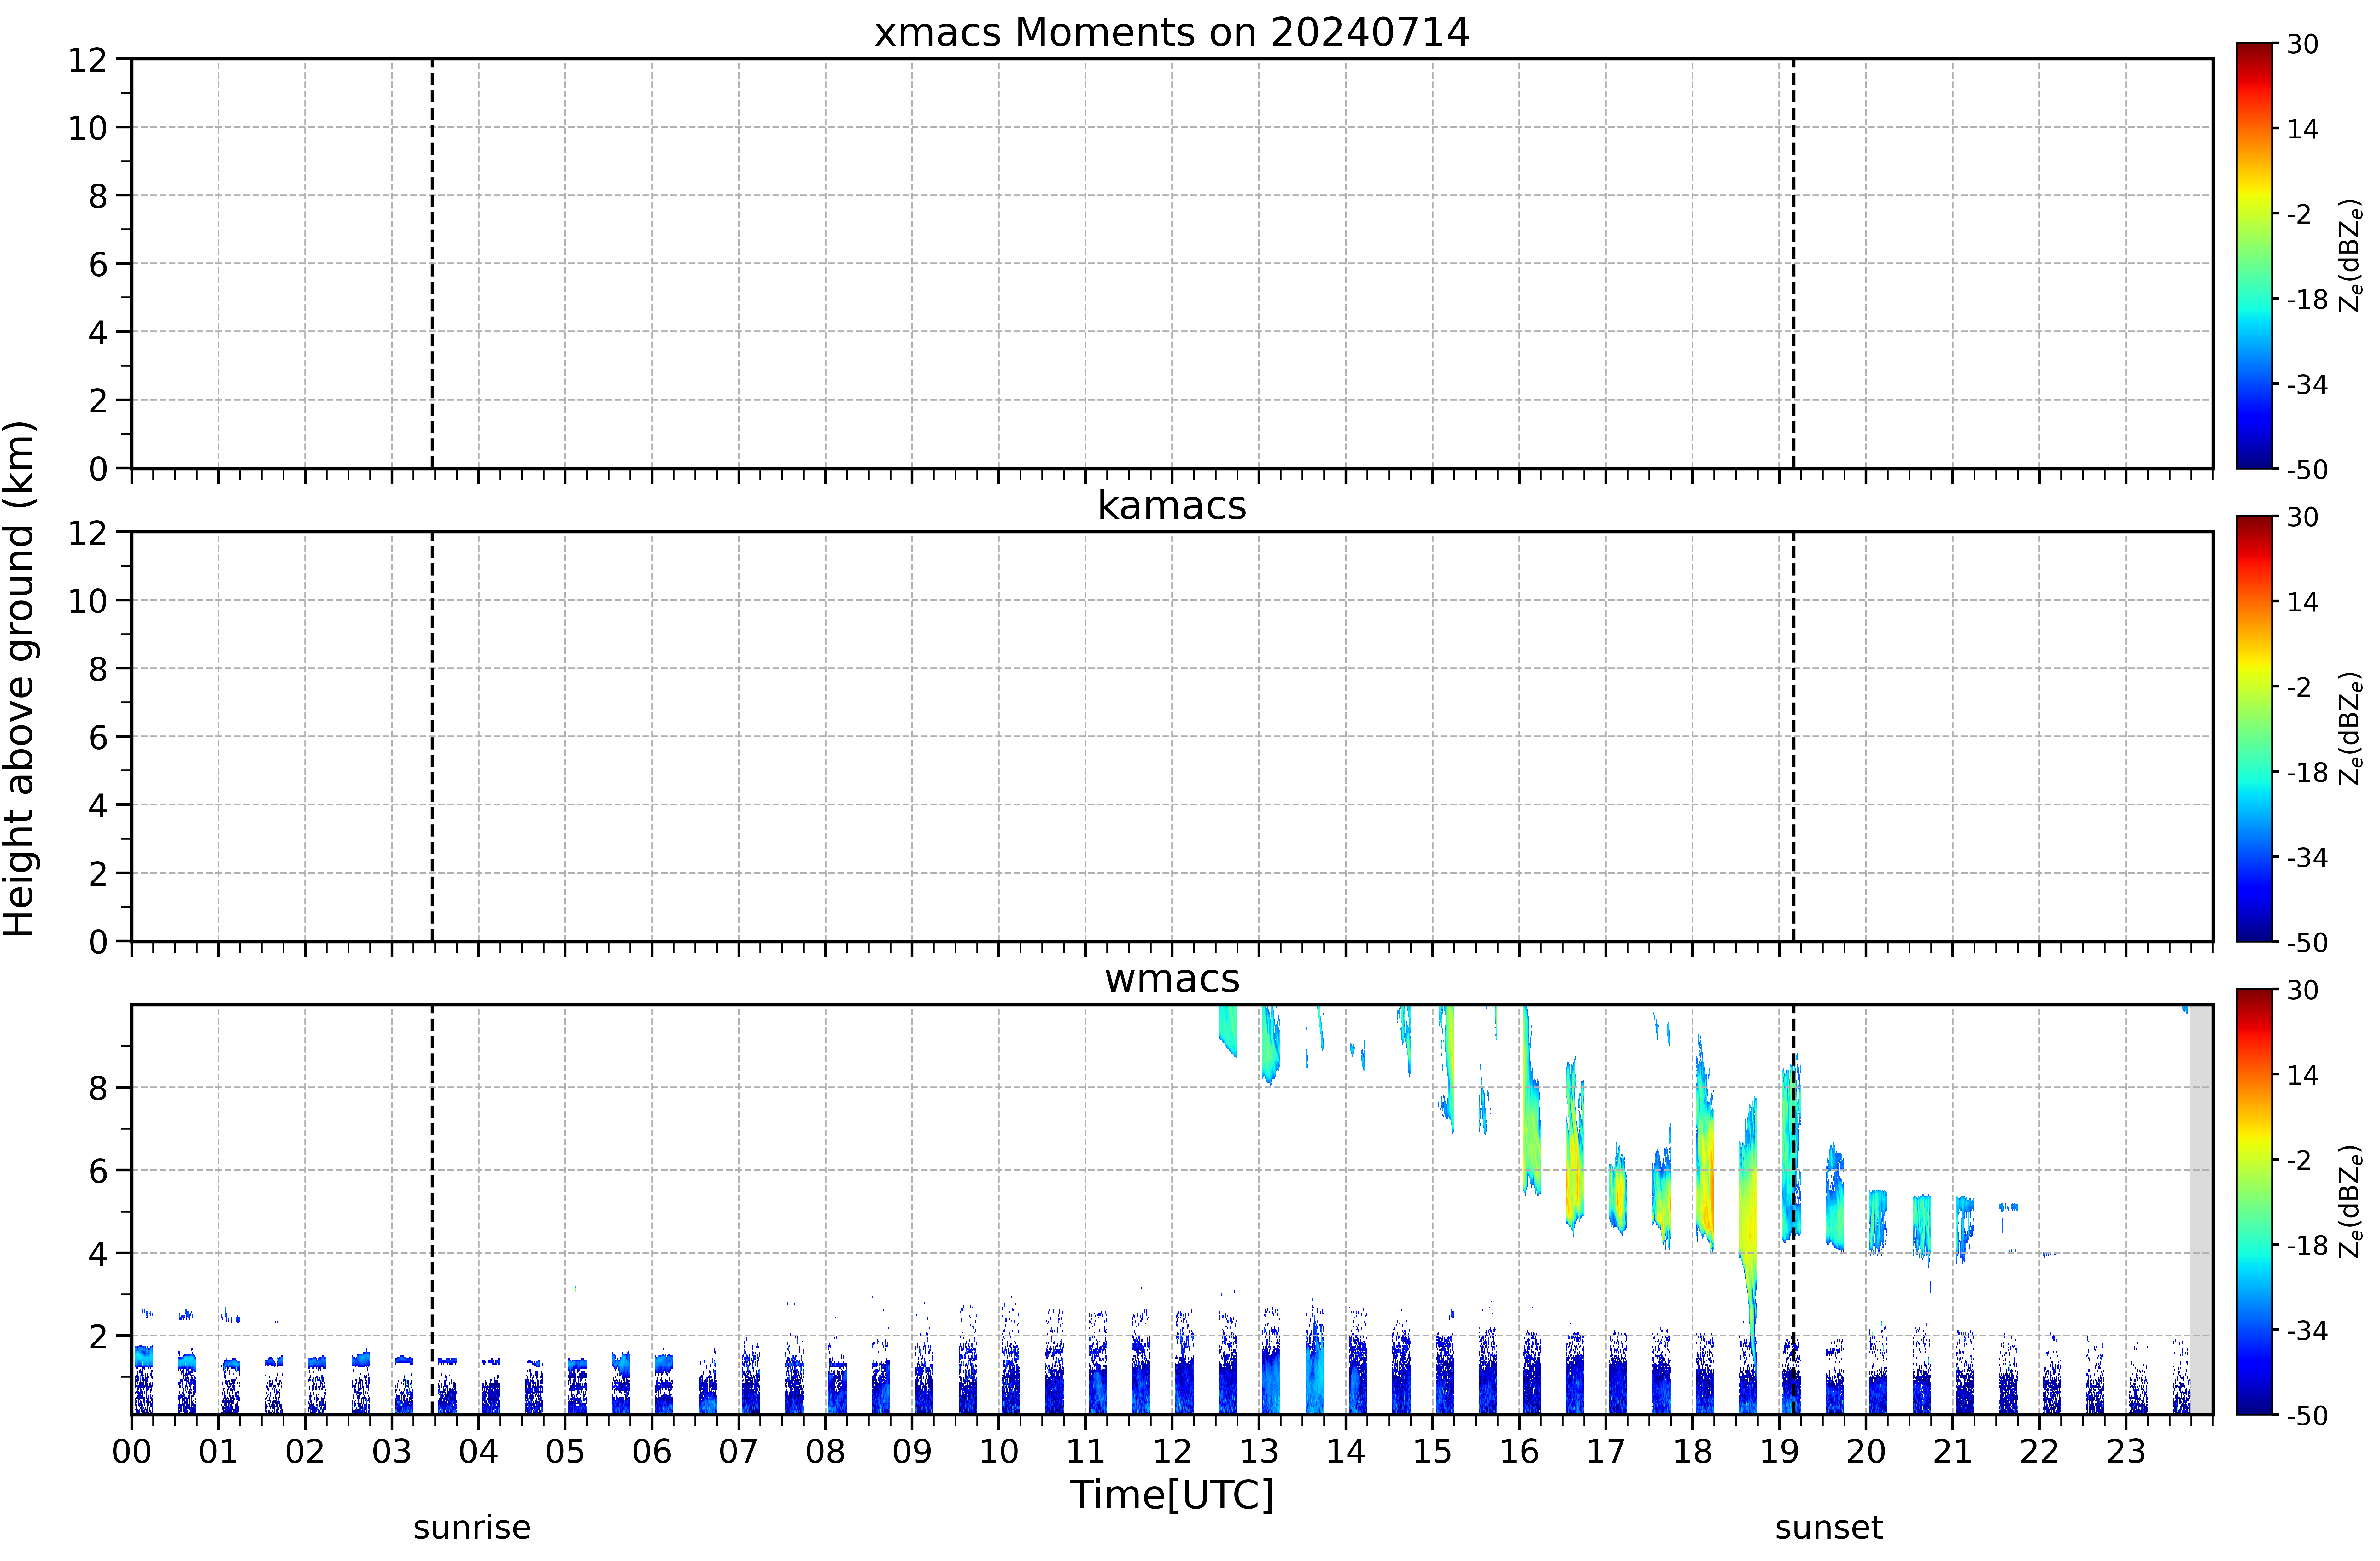Click the '14' label on kamacs color bar
Viewport: 2380px width, 1561px height.
pyautogui.click(x=2303, y=602)
